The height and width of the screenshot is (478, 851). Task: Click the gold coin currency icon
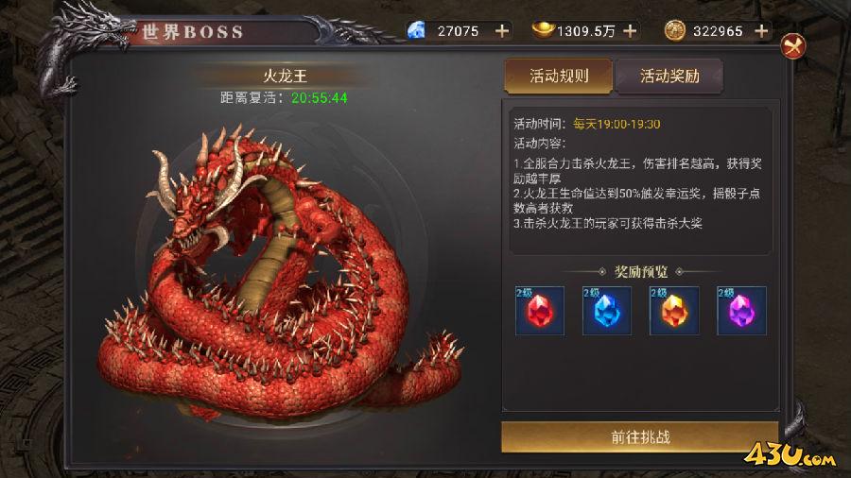pyautogui.click(x=674, y=30)
